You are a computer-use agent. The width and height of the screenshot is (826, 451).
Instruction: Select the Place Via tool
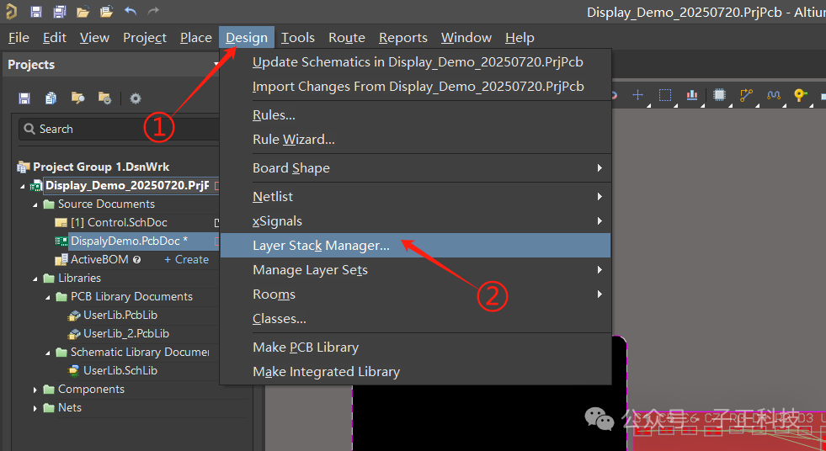click(800, 95)
